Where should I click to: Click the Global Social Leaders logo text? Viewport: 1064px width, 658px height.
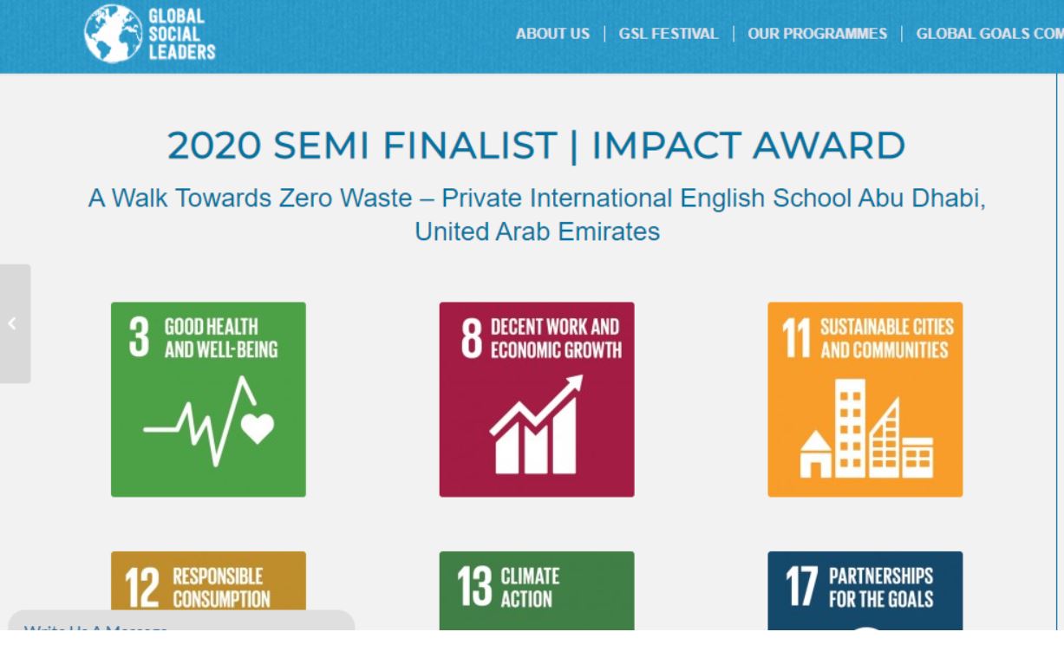point(182,34)
